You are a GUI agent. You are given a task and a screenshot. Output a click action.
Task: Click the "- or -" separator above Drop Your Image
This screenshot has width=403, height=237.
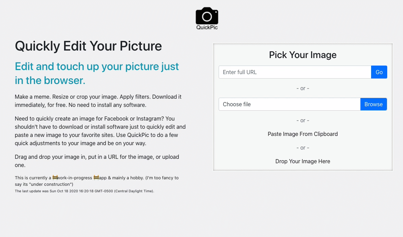pos(303,148)
